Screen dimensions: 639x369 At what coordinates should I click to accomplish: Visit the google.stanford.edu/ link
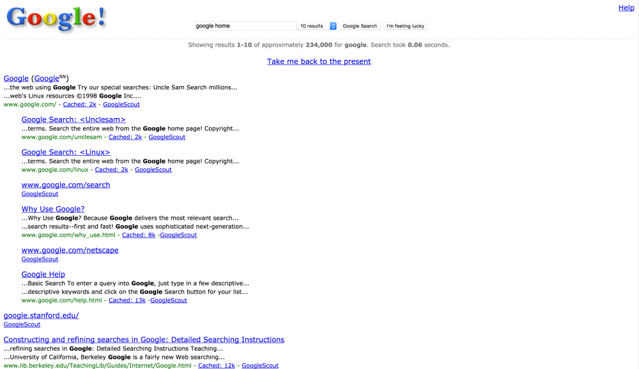point(41,315)
